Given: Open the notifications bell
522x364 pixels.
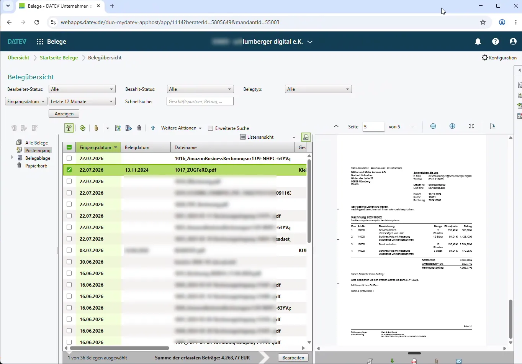Looking at the screenshot, I should pos(478,41).
